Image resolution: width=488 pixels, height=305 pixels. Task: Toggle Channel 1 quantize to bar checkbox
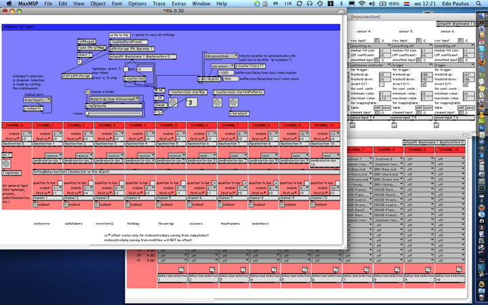click(x=60, y=183)
